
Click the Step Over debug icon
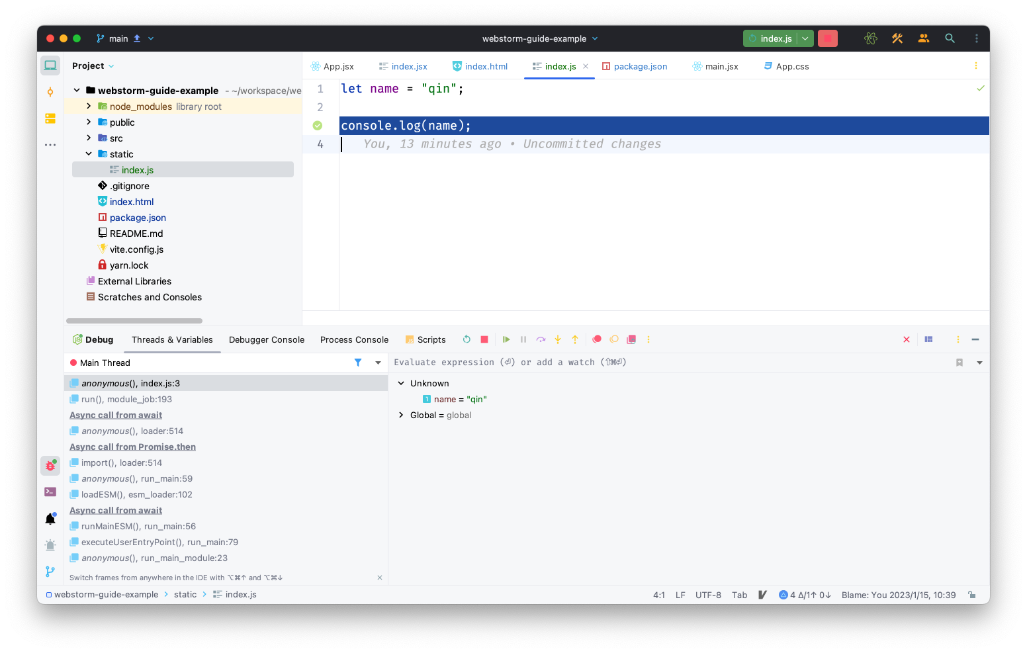click(541, 339)
